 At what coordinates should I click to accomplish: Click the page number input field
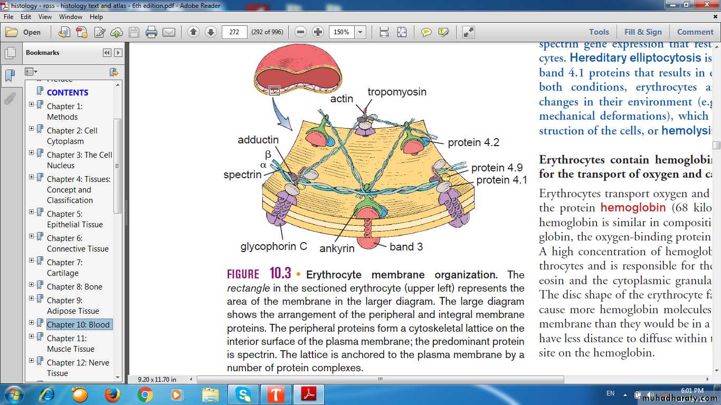point(234,32)
